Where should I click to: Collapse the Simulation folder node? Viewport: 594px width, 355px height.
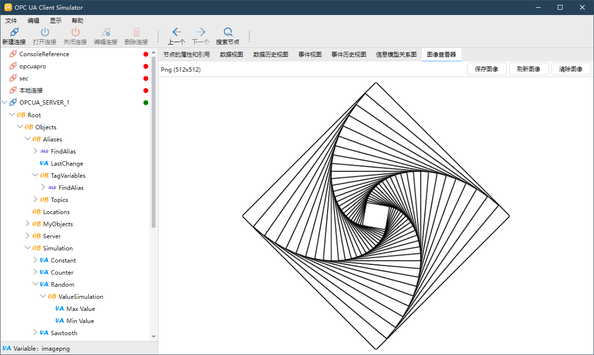coord(28,248)
